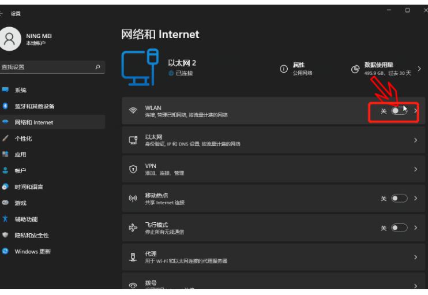
Task: Click the search magnifier icon
Action: click(98, 67)
